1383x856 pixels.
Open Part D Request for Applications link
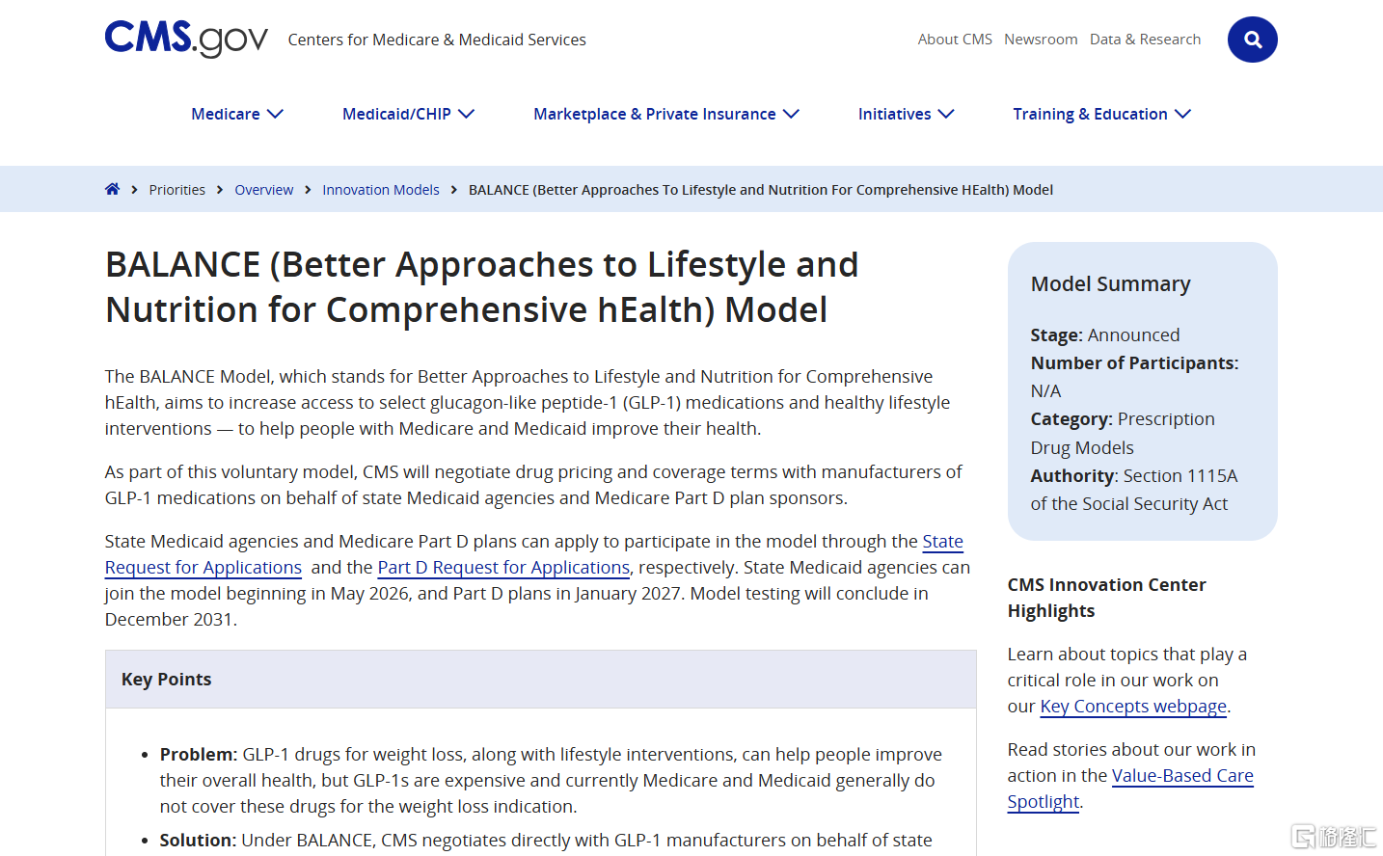[x=503, y=568]
